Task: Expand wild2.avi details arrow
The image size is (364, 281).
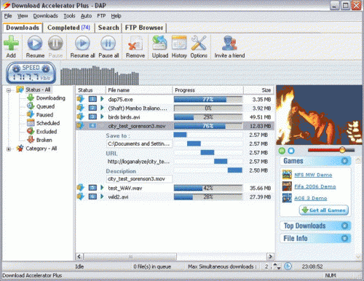Action: pyautogui.click(x=102, y=197)
